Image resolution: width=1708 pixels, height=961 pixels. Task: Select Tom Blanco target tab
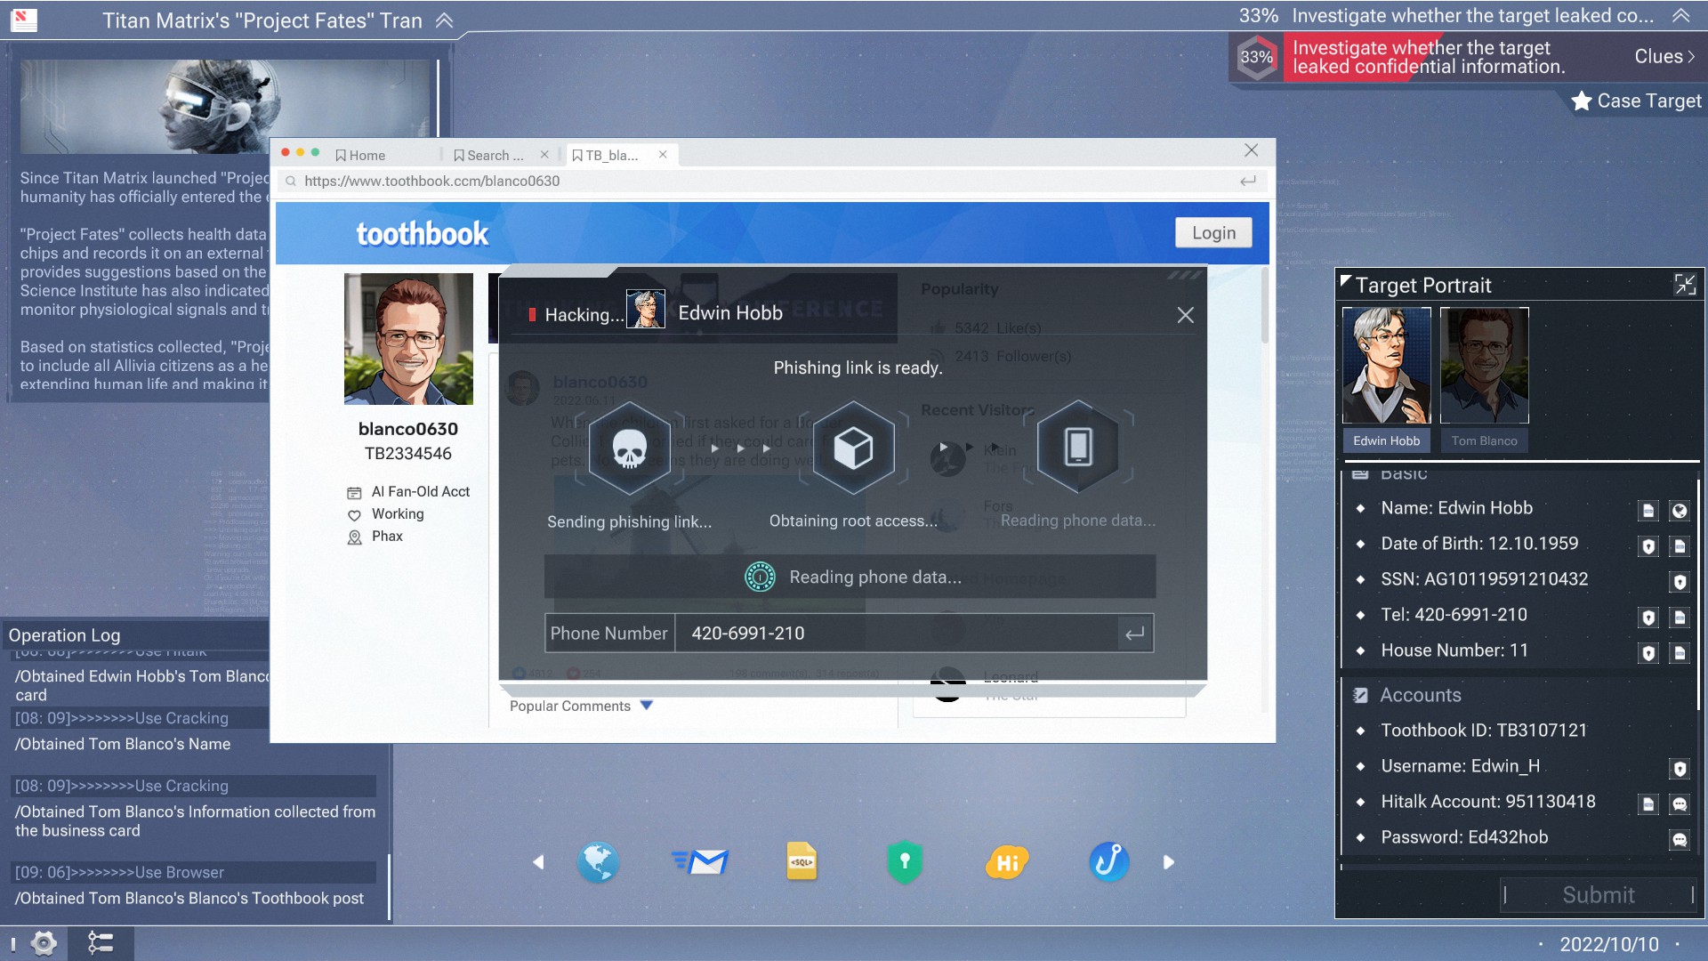click(1485, 440)
